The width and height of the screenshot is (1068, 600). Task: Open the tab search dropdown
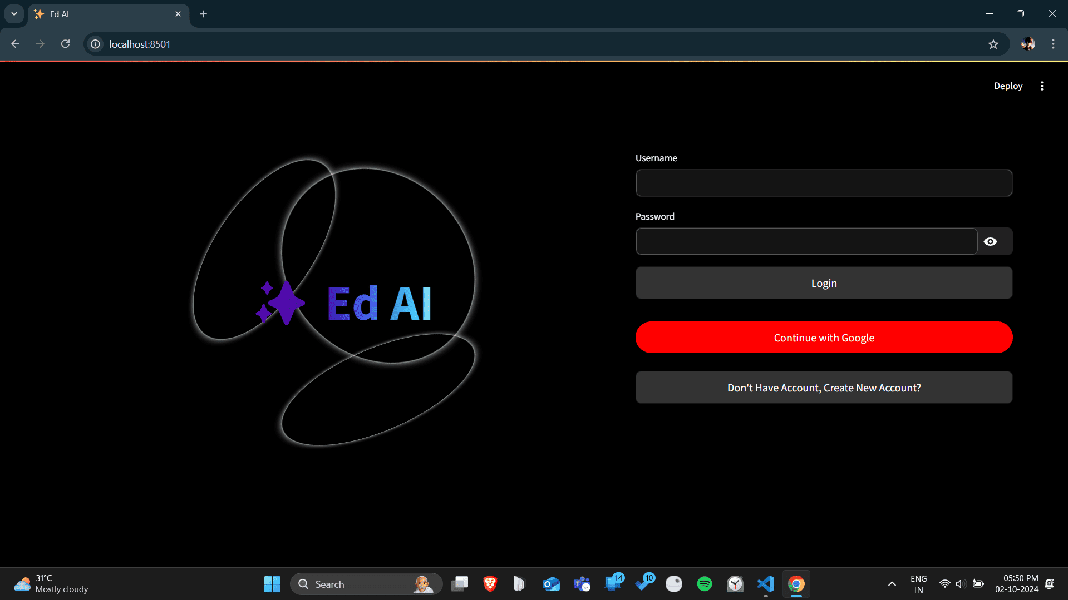[x=14, y=14]
